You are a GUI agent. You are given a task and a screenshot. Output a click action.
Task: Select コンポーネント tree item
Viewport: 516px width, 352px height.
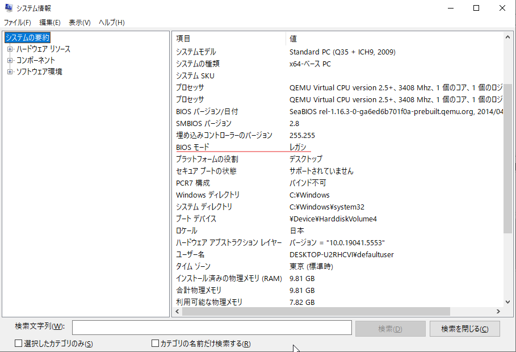[36, 60]
